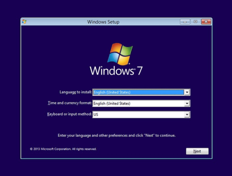Close the Windows Setup window
The height and width of the screenshot is (176, 232).
point(206,22)
